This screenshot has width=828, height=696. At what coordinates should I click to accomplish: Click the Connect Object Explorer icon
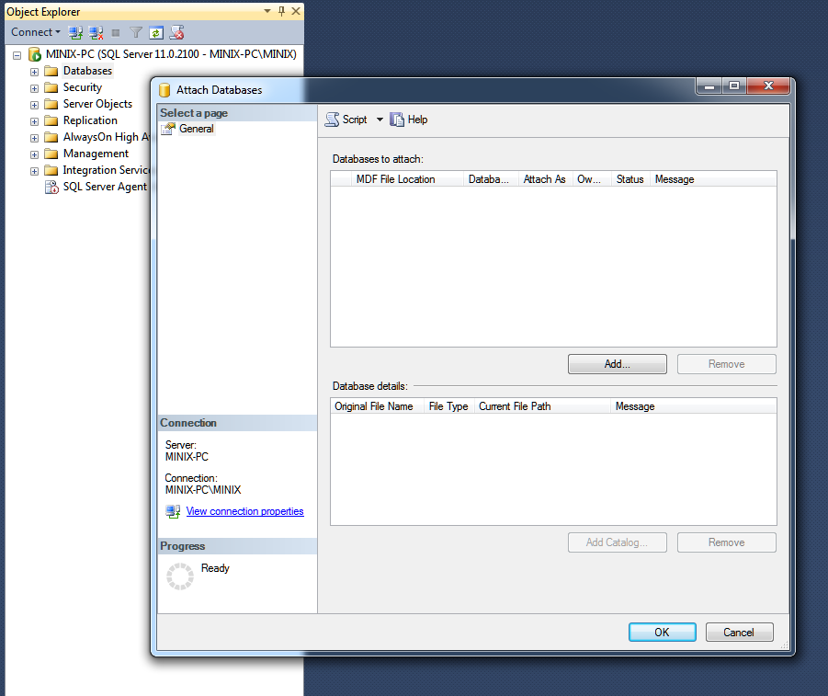76,32
